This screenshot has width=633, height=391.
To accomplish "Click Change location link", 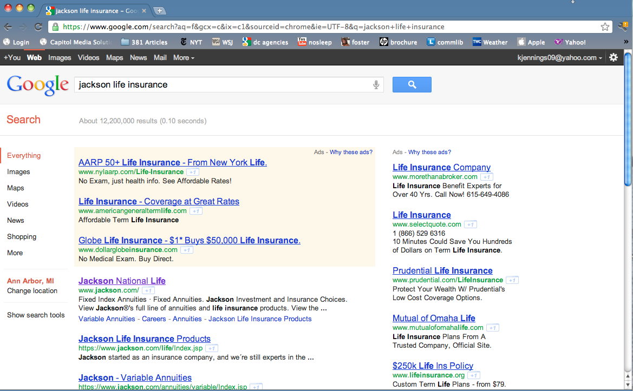I will (x=32, y=290).
